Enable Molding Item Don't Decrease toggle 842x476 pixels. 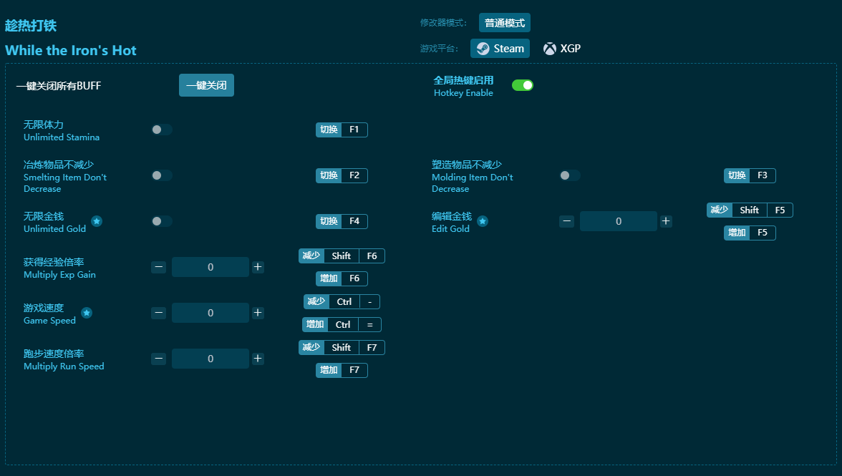pyautogui.click(x=570, y=175)
